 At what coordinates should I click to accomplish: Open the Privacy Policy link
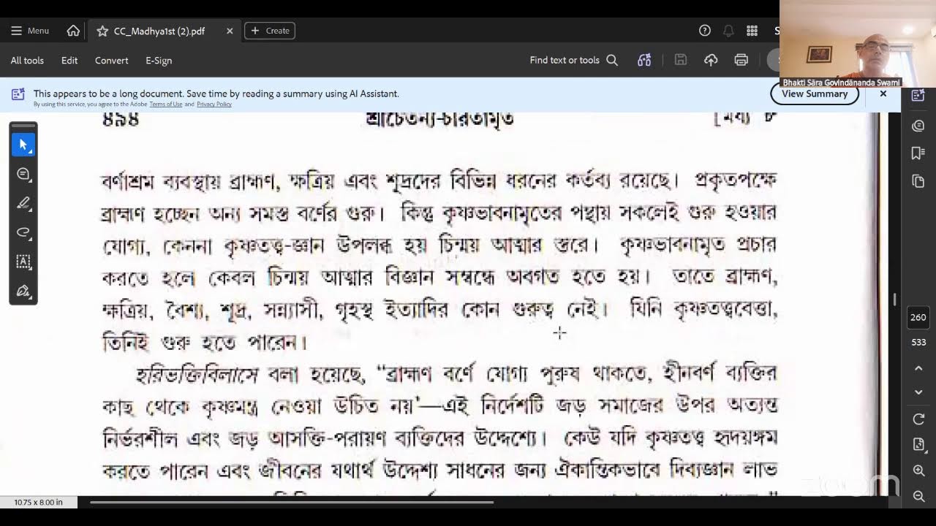pyautogui.click(x=214, y=104)
